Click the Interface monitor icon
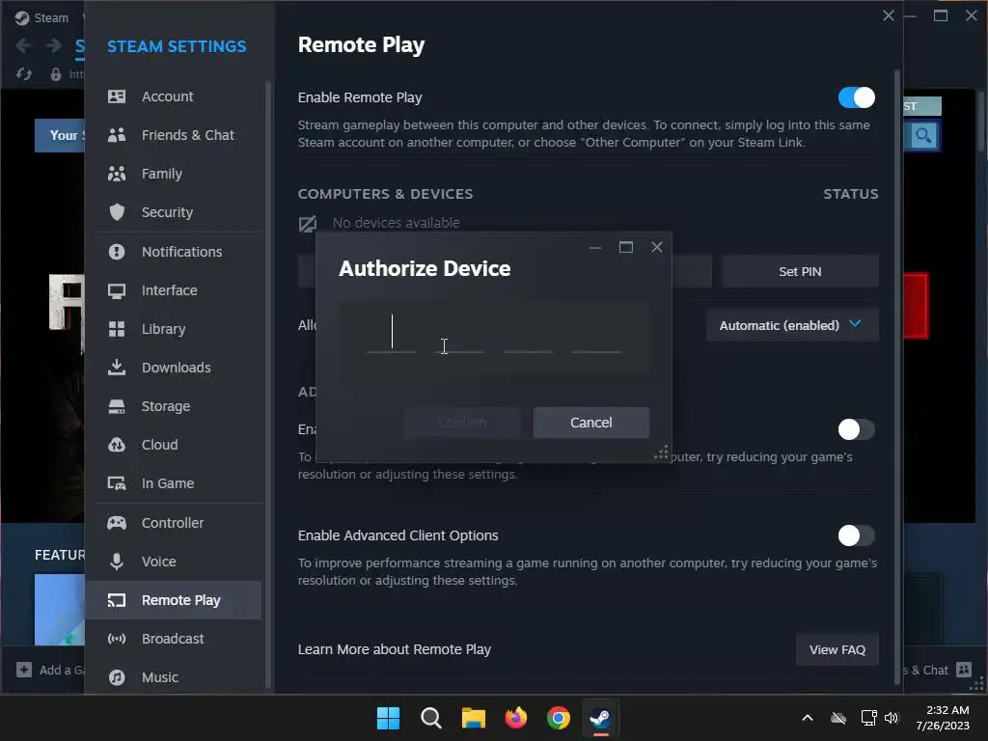Image resolution: width=988 pixels, height=741 pixels. [117, 290]
